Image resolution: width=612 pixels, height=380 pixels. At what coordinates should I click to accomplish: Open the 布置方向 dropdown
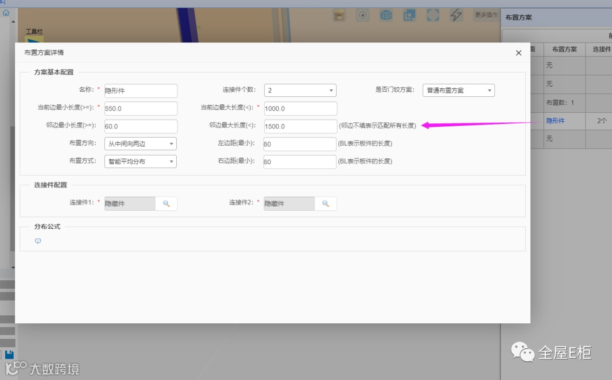pos(141,144)
